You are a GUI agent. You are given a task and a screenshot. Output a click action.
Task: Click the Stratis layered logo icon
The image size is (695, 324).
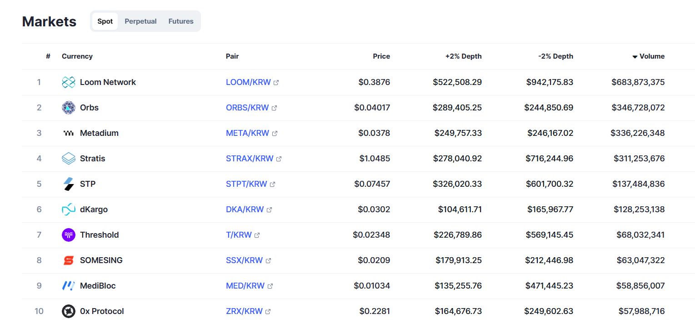click(69, 159)
